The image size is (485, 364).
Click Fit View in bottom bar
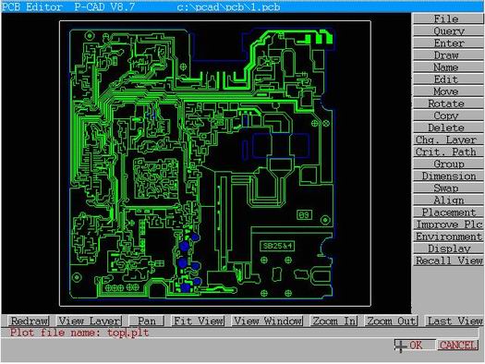point(199,321)
